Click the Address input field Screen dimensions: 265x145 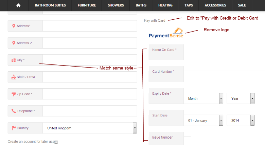click(x=90, y=26)
